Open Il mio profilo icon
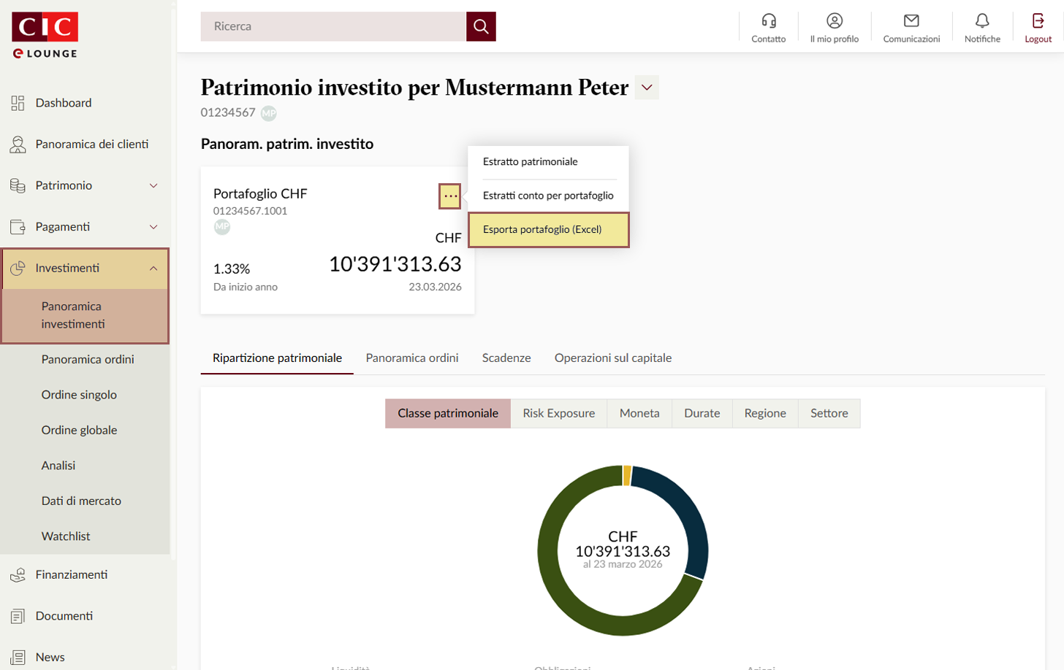 coord(834,21)
